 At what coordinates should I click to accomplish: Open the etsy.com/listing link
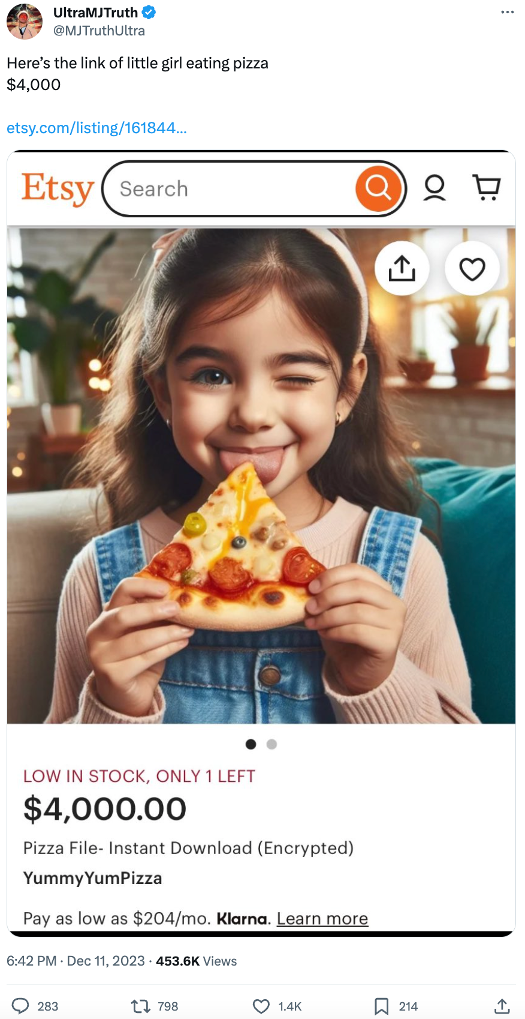click(x=96, y=128)
